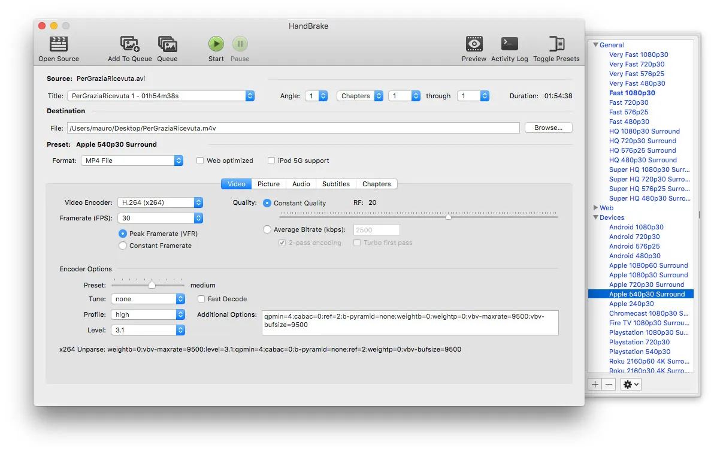Click the Average Bitrate value field
This screenshot has width=711, height=454.
coord(376,230)
